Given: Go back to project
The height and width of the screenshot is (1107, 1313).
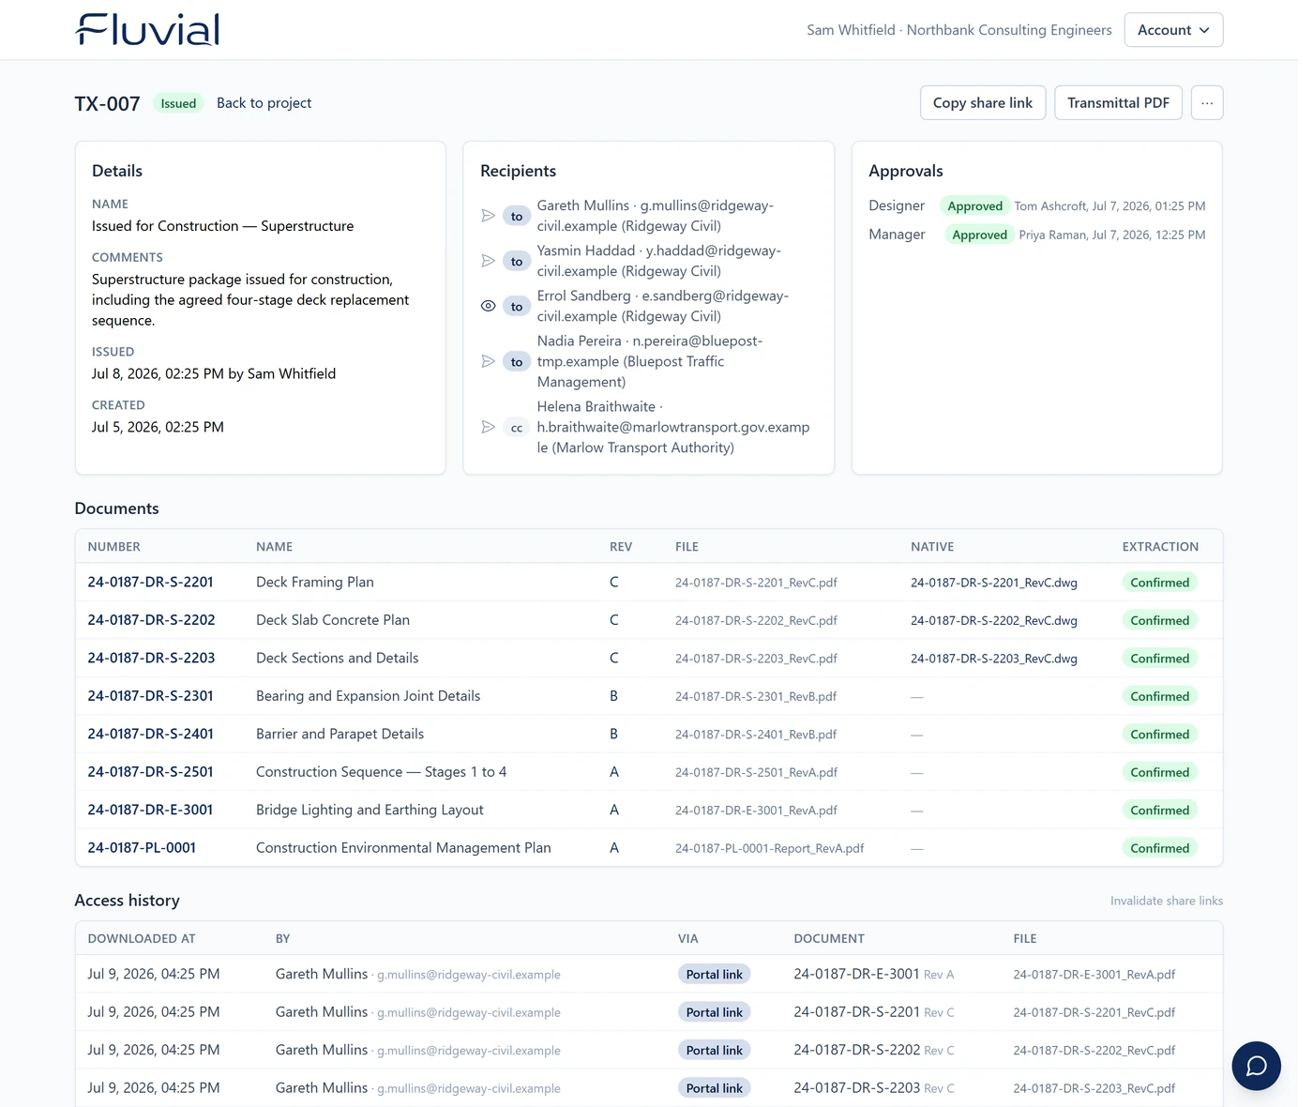Looking at the screenshot, I should 264,103.
